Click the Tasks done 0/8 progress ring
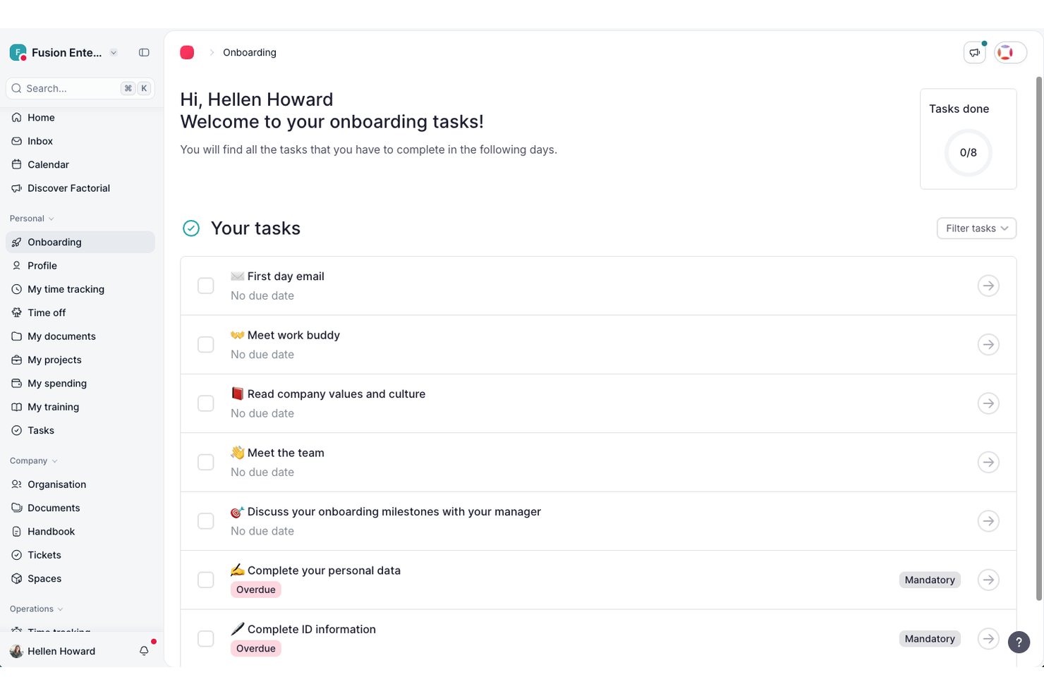Image resolution: width=1044 pixels, height=696 pixels. tap(968, 152)
